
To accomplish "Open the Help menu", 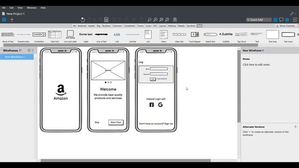I will (43, 8).
